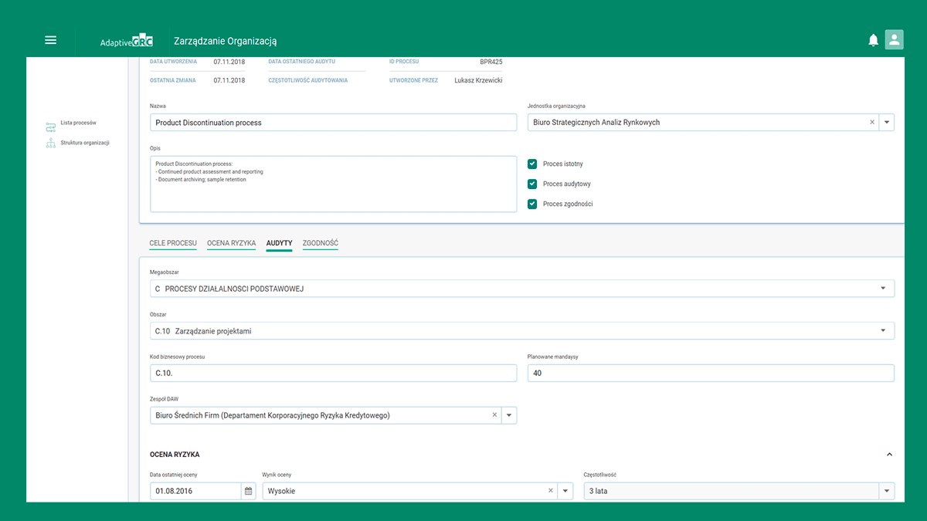Image resolution: width=927 pixels, height=521 pixels.
Task: Open the user profile avatar
Action: 894,40
